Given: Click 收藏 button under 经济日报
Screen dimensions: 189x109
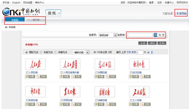Looking at the screenshot, I should tap(134, 77).
